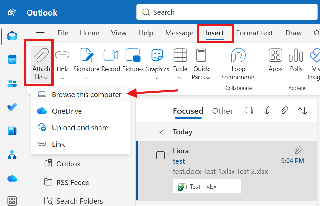The height and width of the screenshot is (206, 320).
Task: Expand the Link dropdown chevron in ribbon
Action: pyautogui.click(x=62, y=78)
